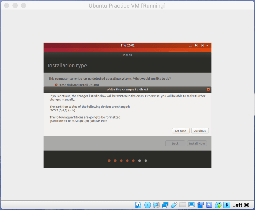Click the VirtualBox display monitor icon

tap(192, 205)
